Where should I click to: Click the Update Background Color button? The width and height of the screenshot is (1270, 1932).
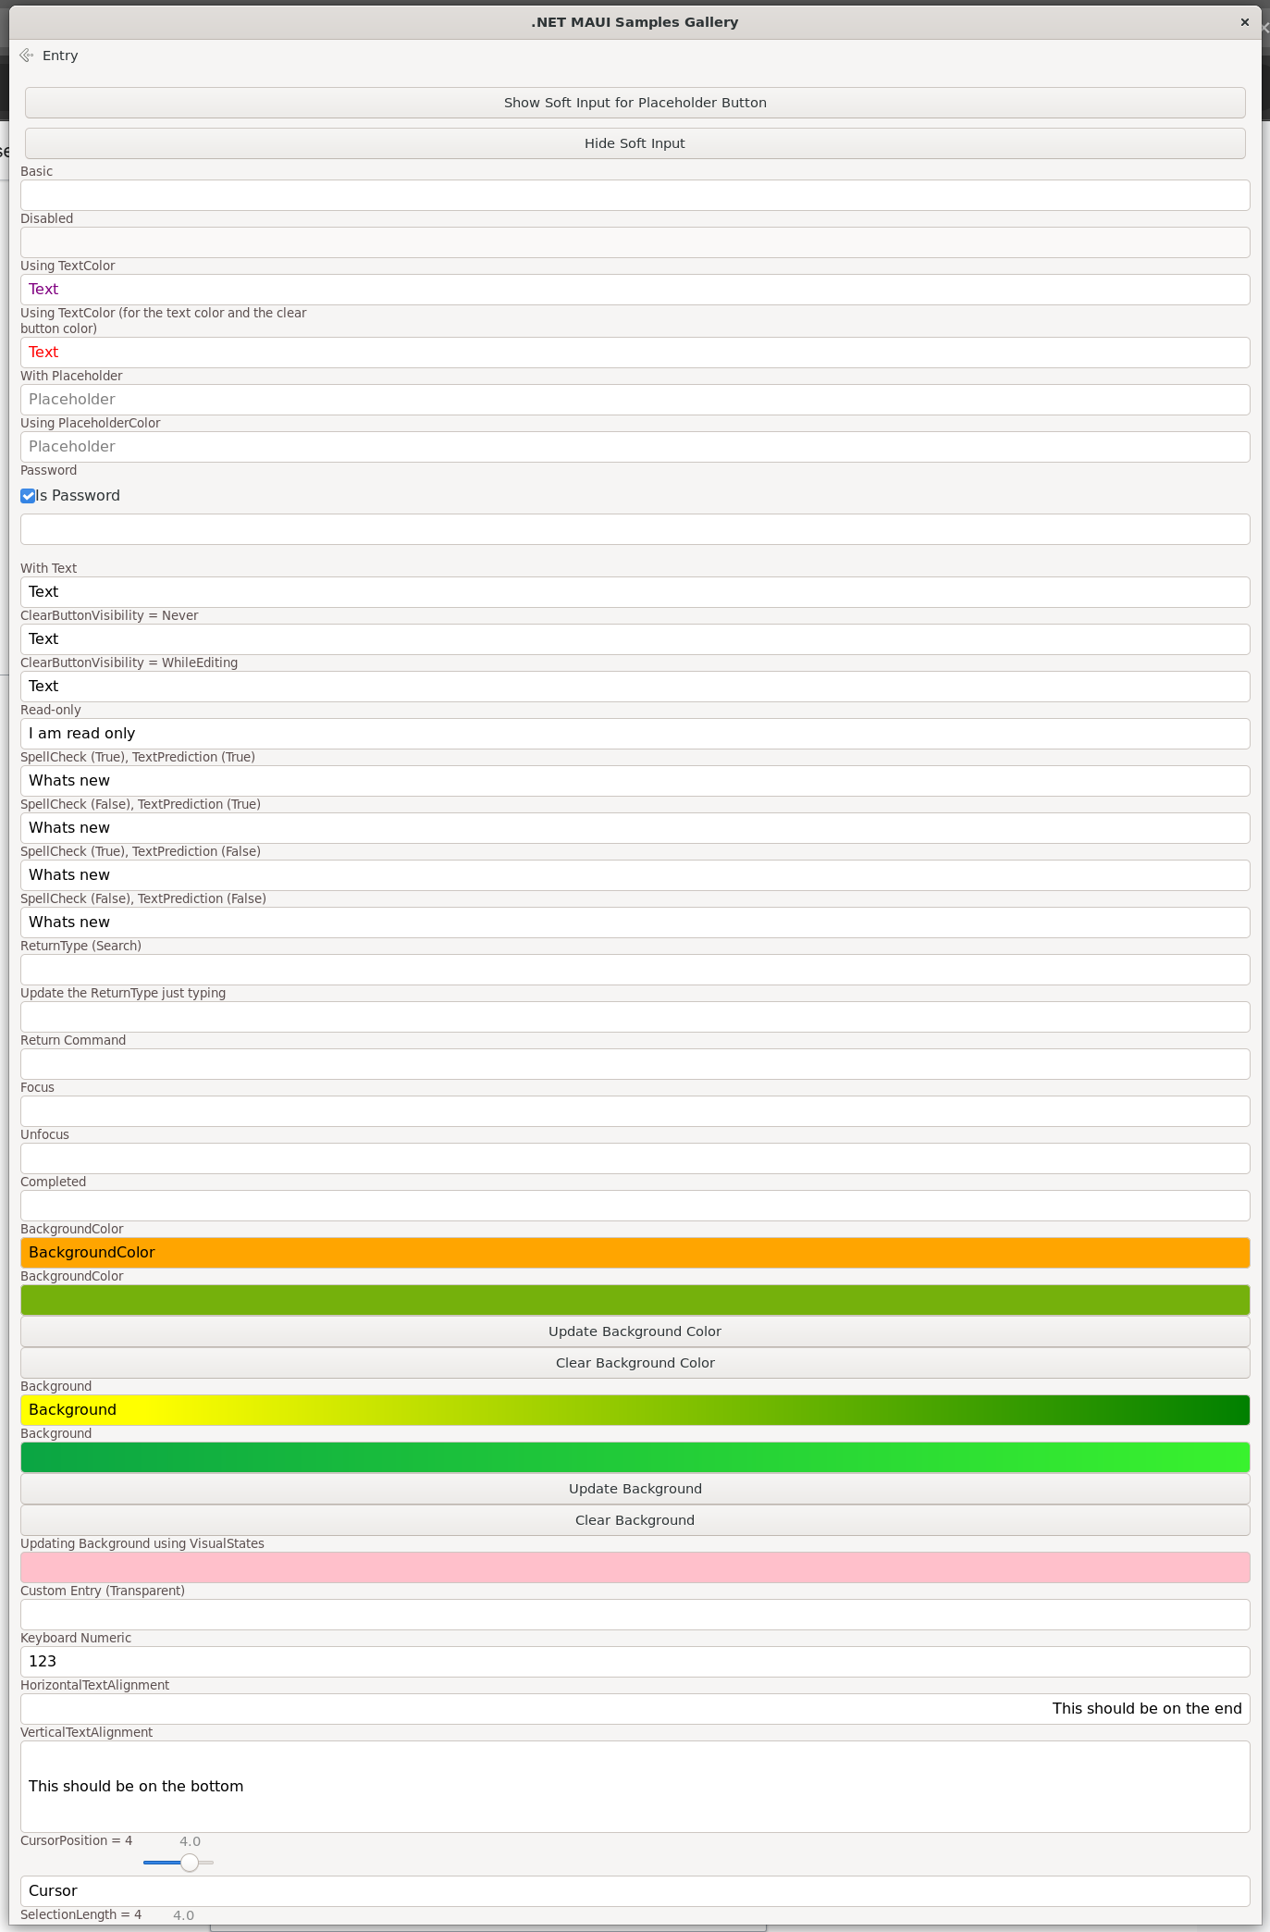click(635, 1331)
